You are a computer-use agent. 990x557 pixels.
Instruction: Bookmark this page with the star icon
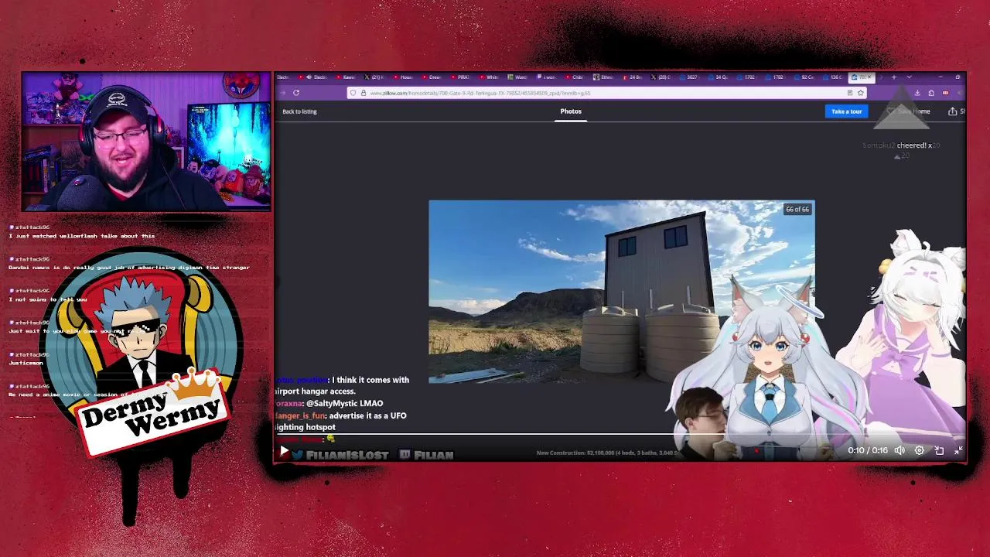[x=860, y=93]
